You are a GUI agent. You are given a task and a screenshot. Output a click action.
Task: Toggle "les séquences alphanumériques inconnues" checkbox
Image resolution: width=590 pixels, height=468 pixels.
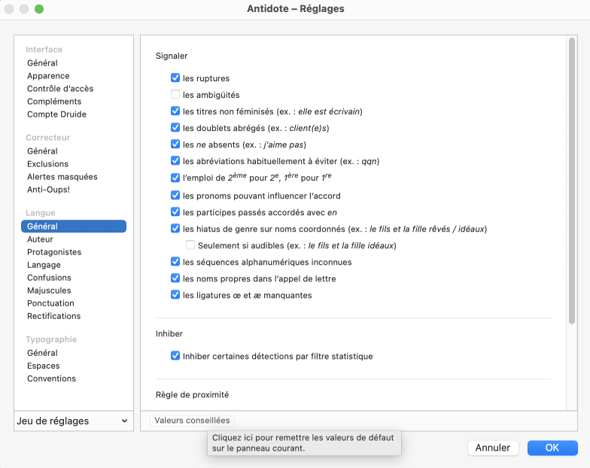click(175, 262)
